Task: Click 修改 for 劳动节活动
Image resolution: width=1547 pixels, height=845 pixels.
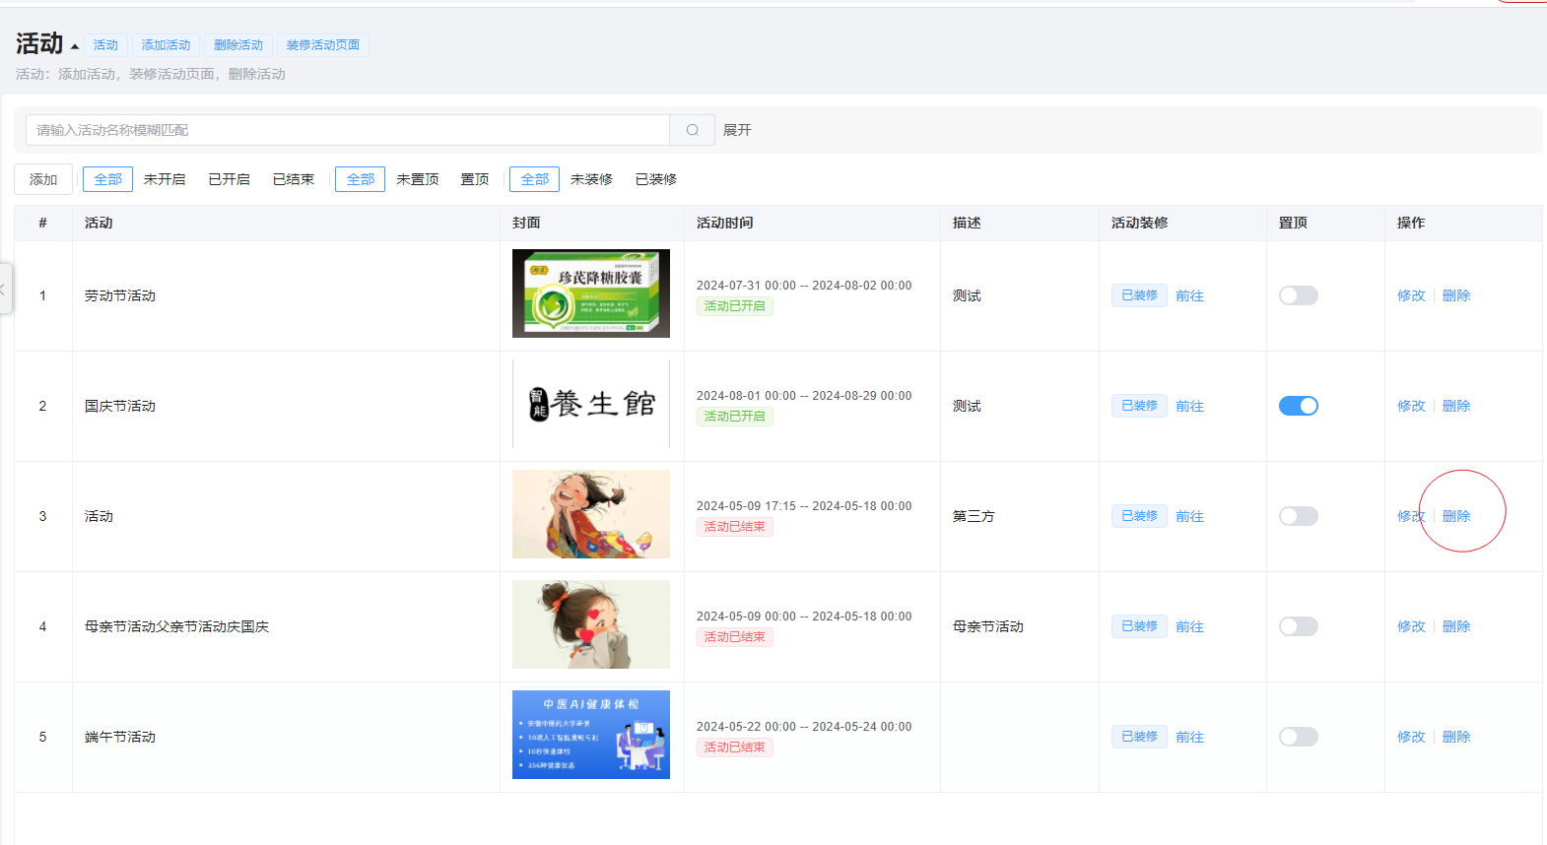Action: 1411,295
